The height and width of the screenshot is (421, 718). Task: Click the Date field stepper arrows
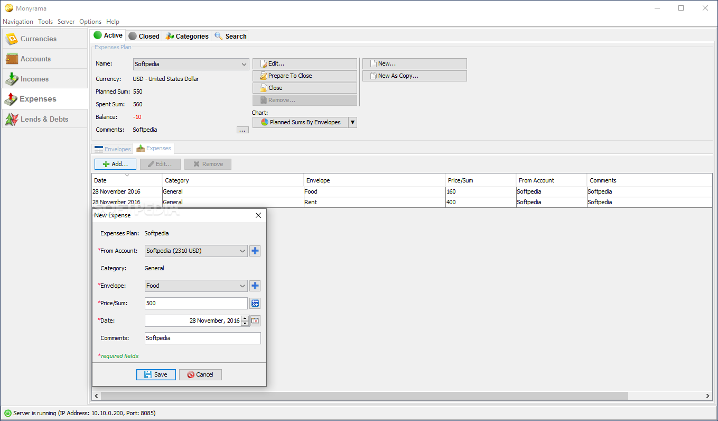(x=245, y=321)
